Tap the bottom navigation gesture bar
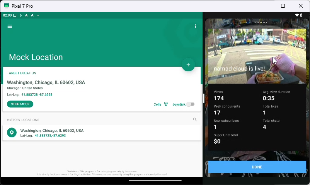This screenshot has width=310, height=185. click(155, 180)
